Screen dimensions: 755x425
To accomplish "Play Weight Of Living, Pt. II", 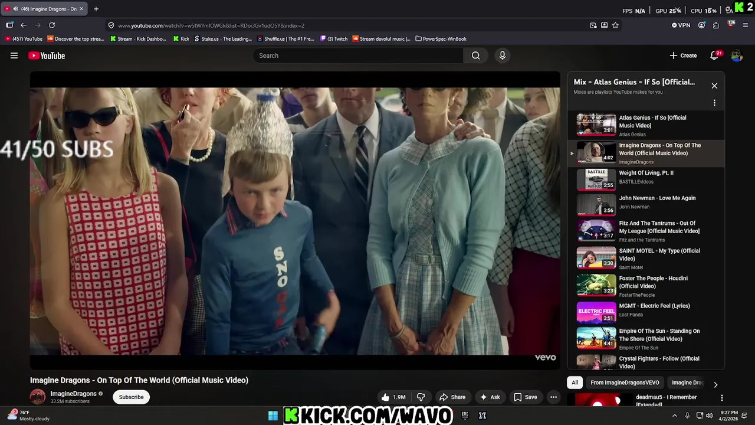I will (646, 179).
